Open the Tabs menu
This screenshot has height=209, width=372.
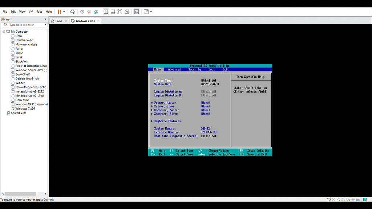tap(39, 12)
